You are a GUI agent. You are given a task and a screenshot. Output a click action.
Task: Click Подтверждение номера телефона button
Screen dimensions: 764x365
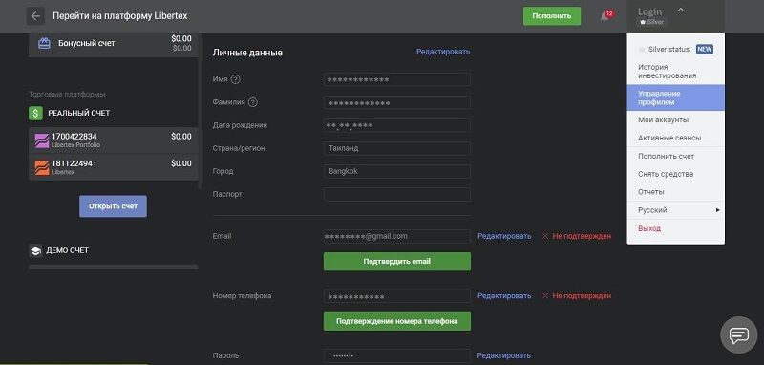click(x=397, y=322)
